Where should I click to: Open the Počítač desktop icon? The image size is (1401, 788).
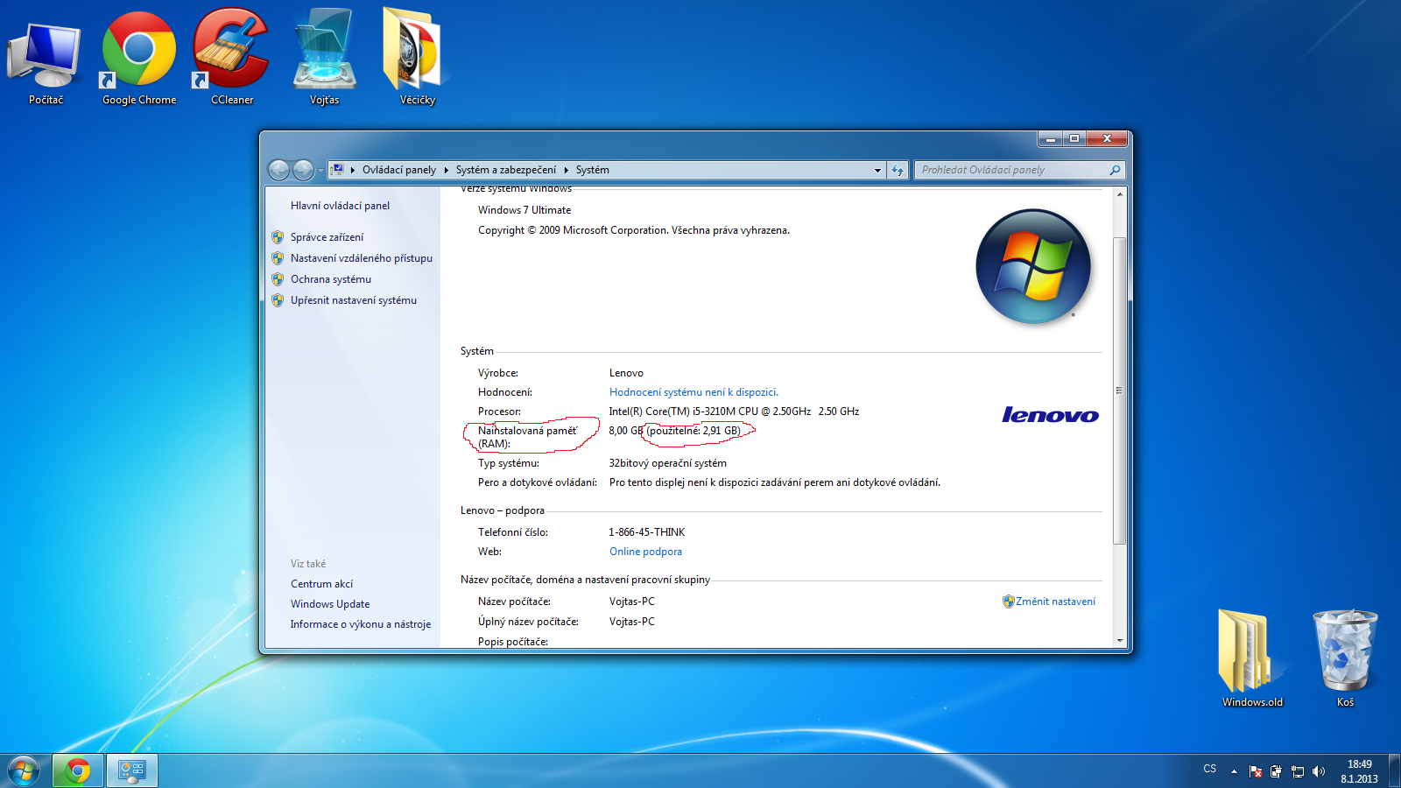[46, 58]
